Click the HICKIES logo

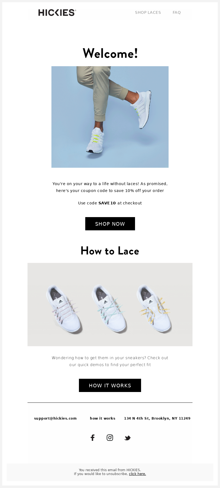pyautogui.click(x=57, y=12)
